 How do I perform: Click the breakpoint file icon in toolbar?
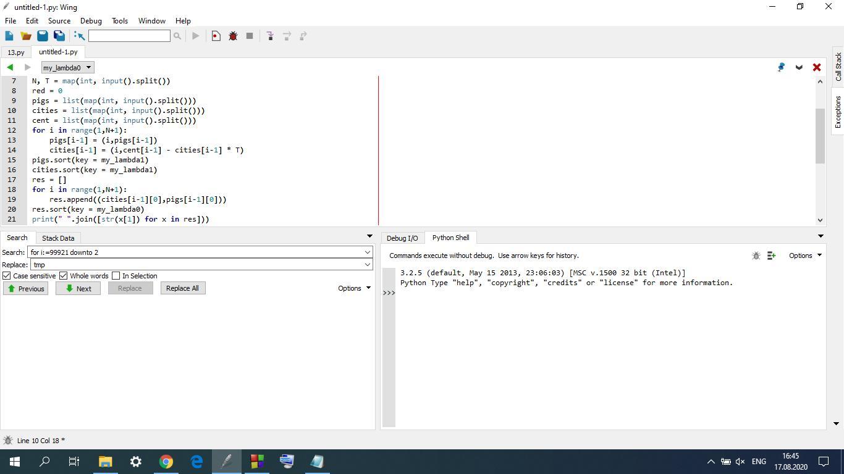click(216, 36)
